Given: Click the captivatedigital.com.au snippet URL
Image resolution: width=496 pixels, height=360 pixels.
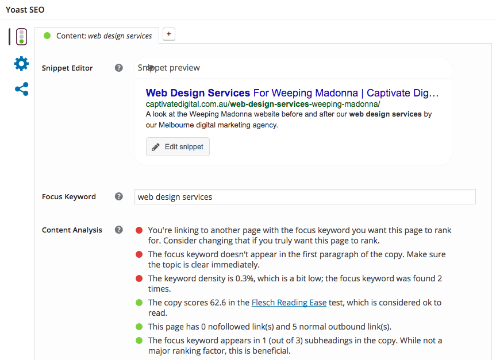Looking at the screenshot, I should [x=263, y=104].
